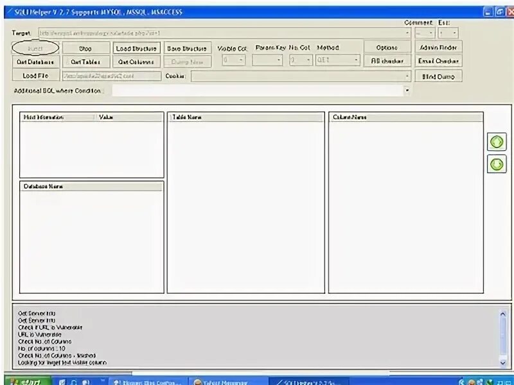Click the third quick launch icon on taskbar
This screenshot has width=514, height=385.
[86, 382]
